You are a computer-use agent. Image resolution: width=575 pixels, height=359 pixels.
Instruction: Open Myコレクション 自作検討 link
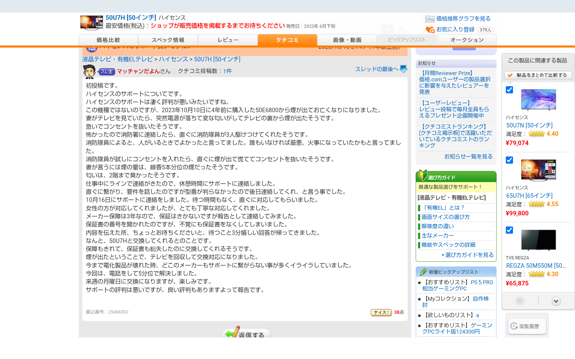tap(456, 302)
